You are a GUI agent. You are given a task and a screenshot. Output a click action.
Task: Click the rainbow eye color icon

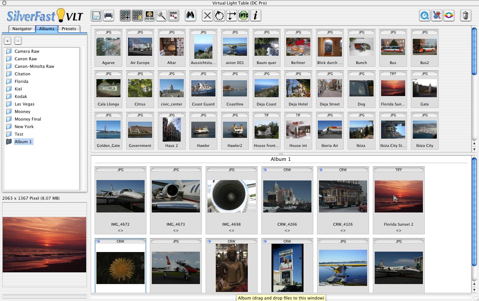coord(449,15)
